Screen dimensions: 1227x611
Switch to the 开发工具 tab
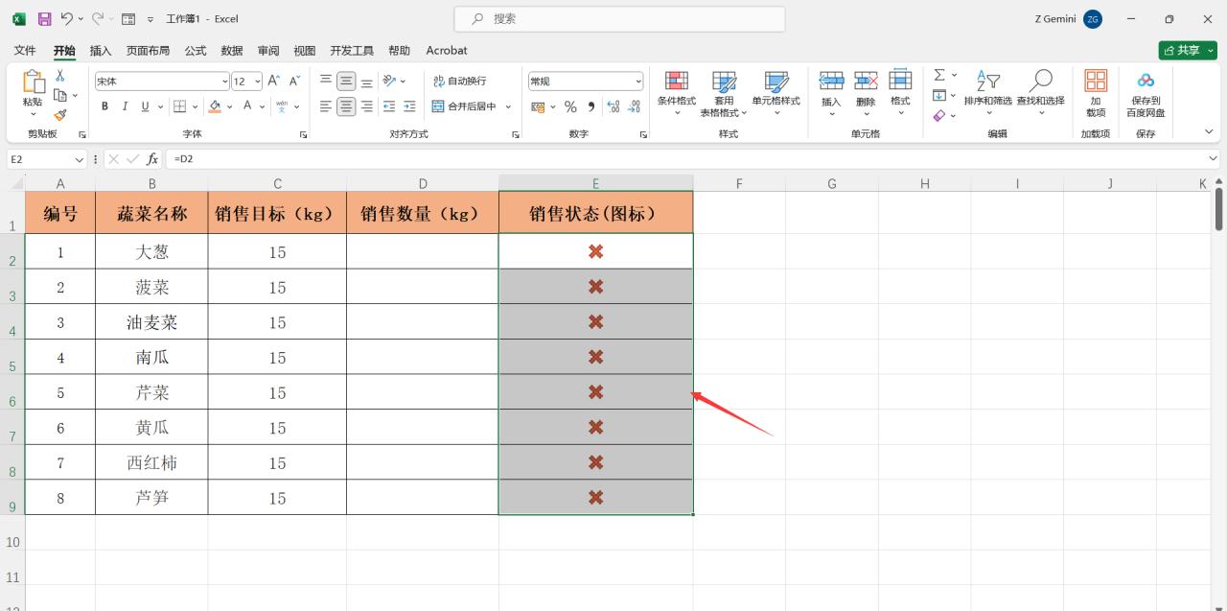point(352,50)
